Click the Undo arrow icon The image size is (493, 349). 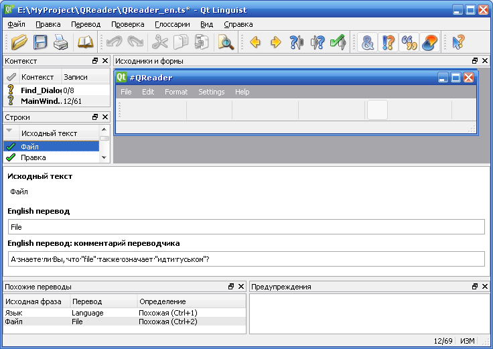pos(114,42)
